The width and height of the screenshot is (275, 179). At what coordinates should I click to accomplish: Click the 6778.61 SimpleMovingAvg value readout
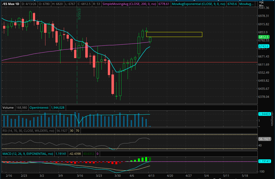(164, 4)
